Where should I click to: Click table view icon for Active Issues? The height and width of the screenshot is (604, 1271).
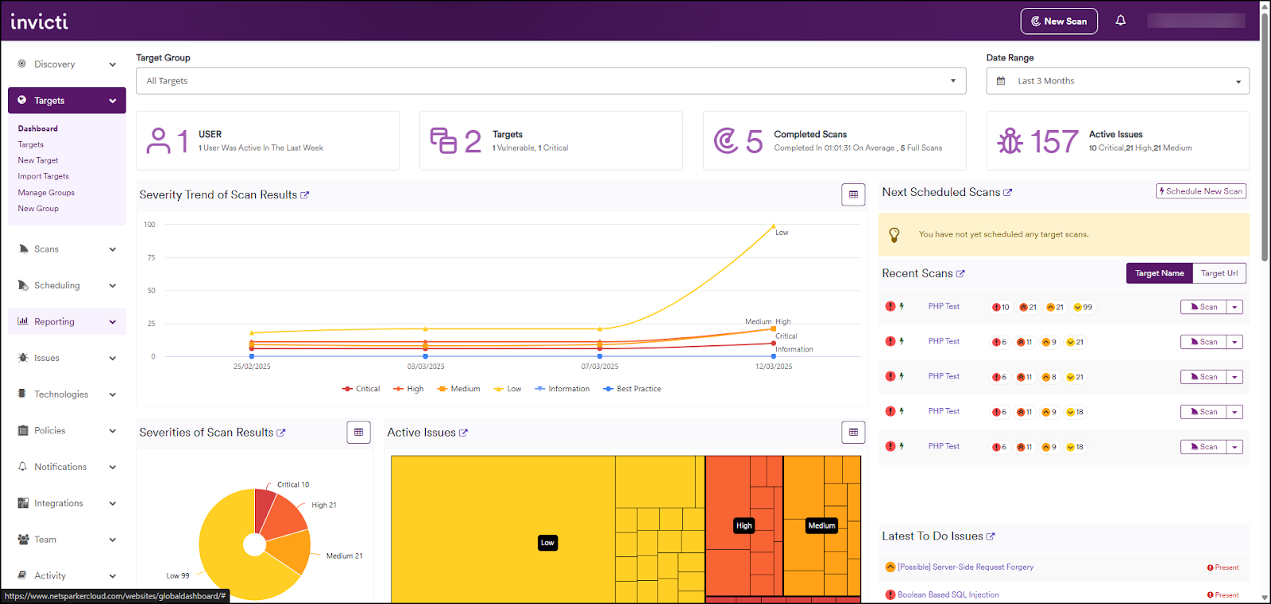[853, 433]
